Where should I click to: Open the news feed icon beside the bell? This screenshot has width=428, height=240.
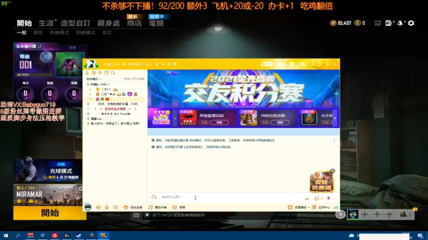tap(388, 23)
